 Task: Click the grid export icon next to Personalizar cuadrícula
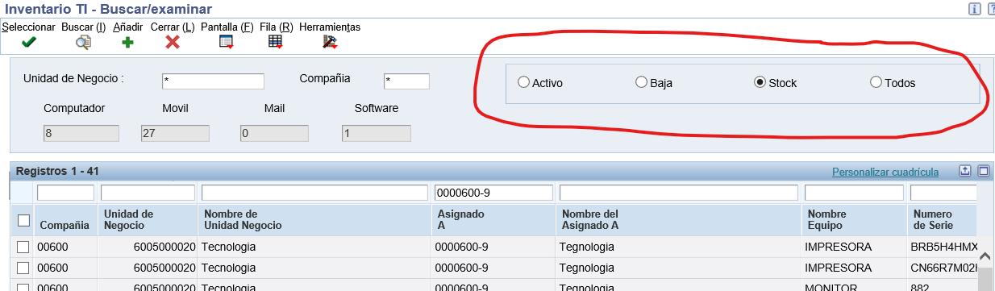965,171
